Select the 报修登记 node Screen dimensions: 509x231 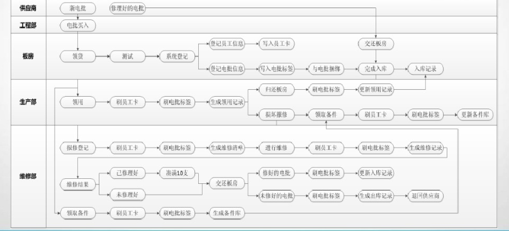tap(78, 148)
